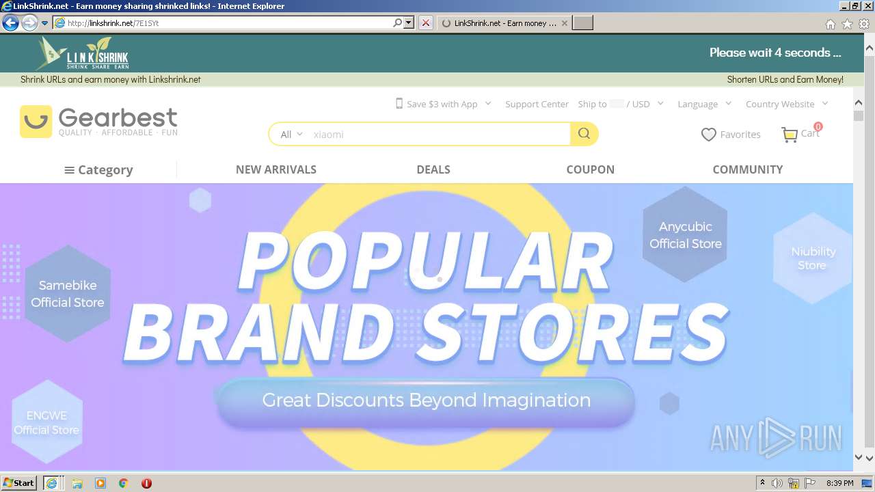Close the LinkShrink.net tab

(x=564, y=23)
